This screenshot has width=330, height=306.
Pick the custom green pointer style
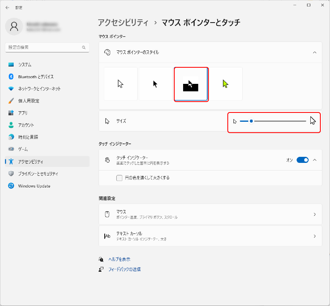pyautogui.click(x=226, y=84)
